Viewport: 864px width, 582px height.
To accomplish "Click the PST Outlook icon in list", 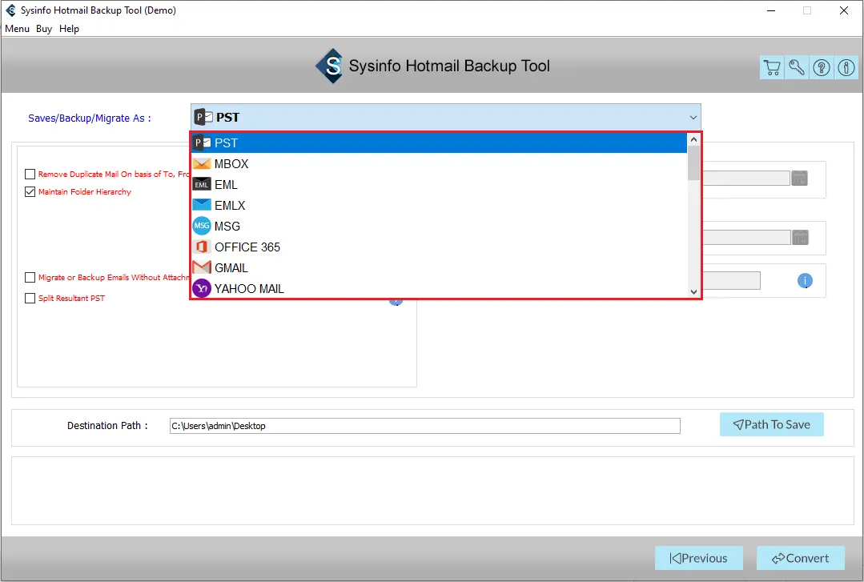I will point(202,142).
